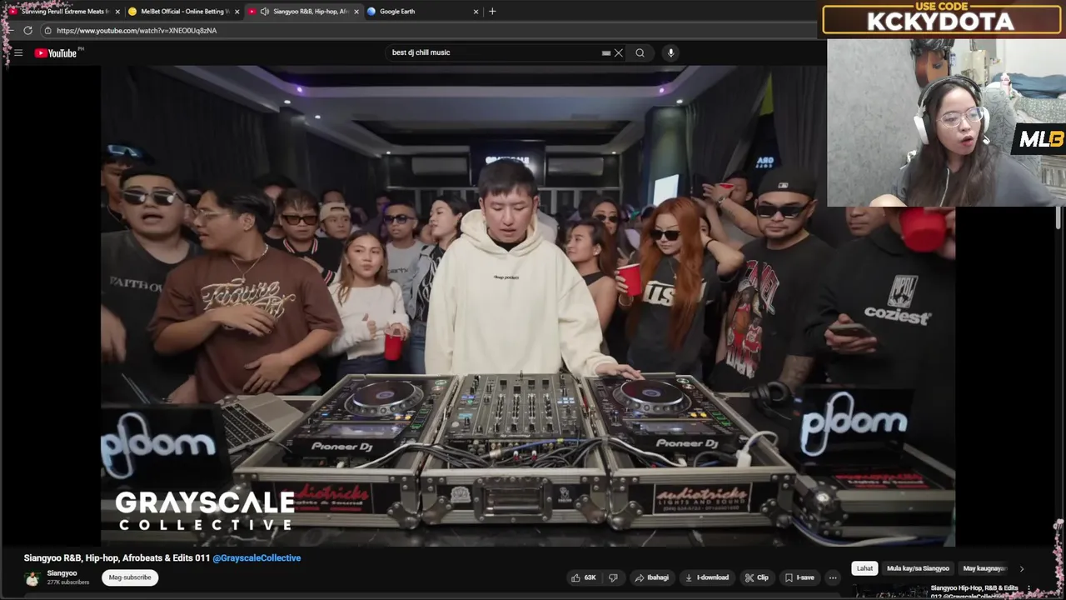The image size is (1066, 600).
Task: Open suggested video Siangyoo Hip-Hop, R&B & Edits
Action: (x=974, y=591)
